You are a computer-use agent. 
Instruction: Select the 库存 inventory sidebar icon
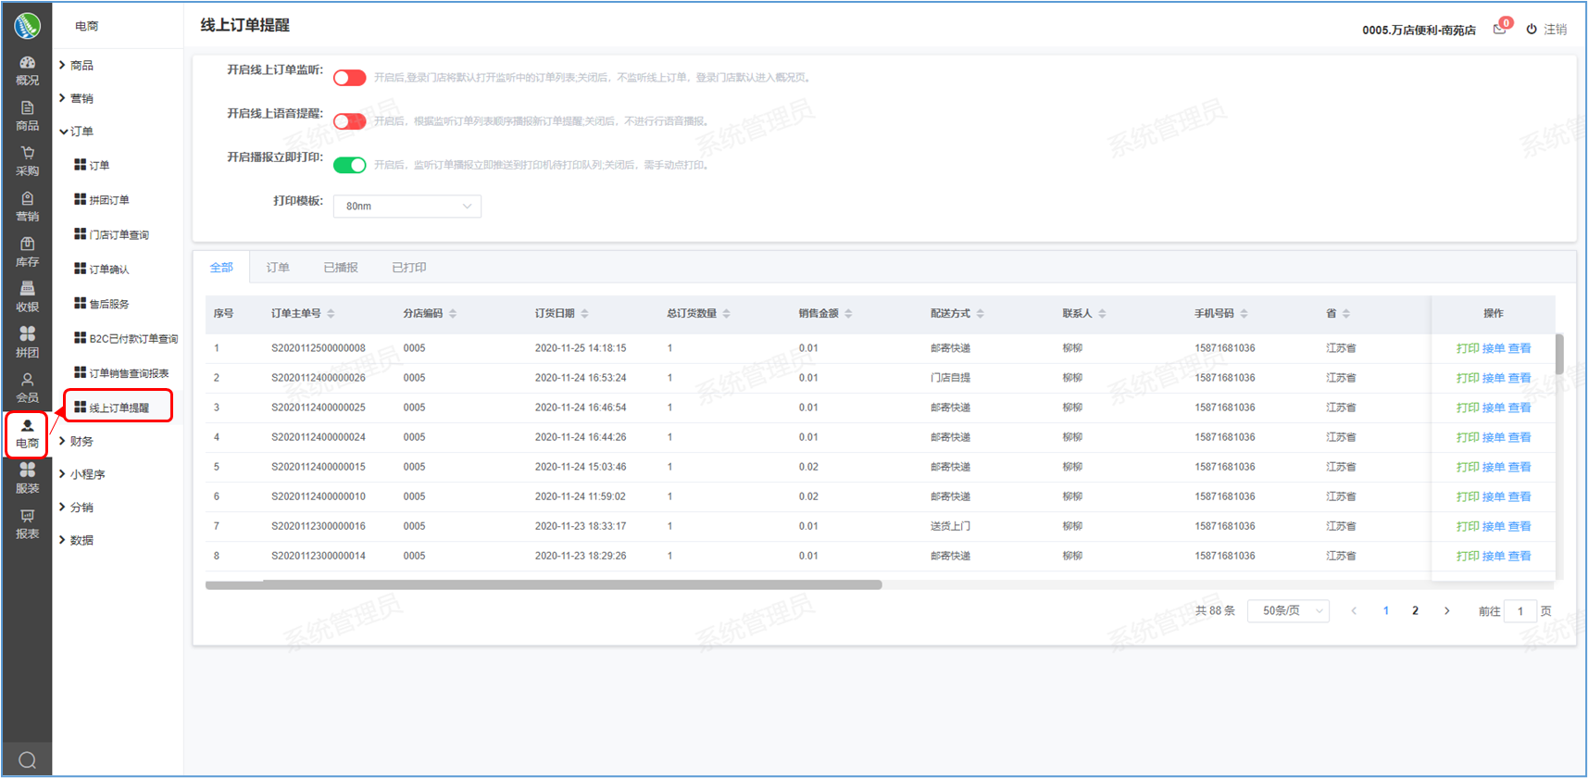pos(27,251)
